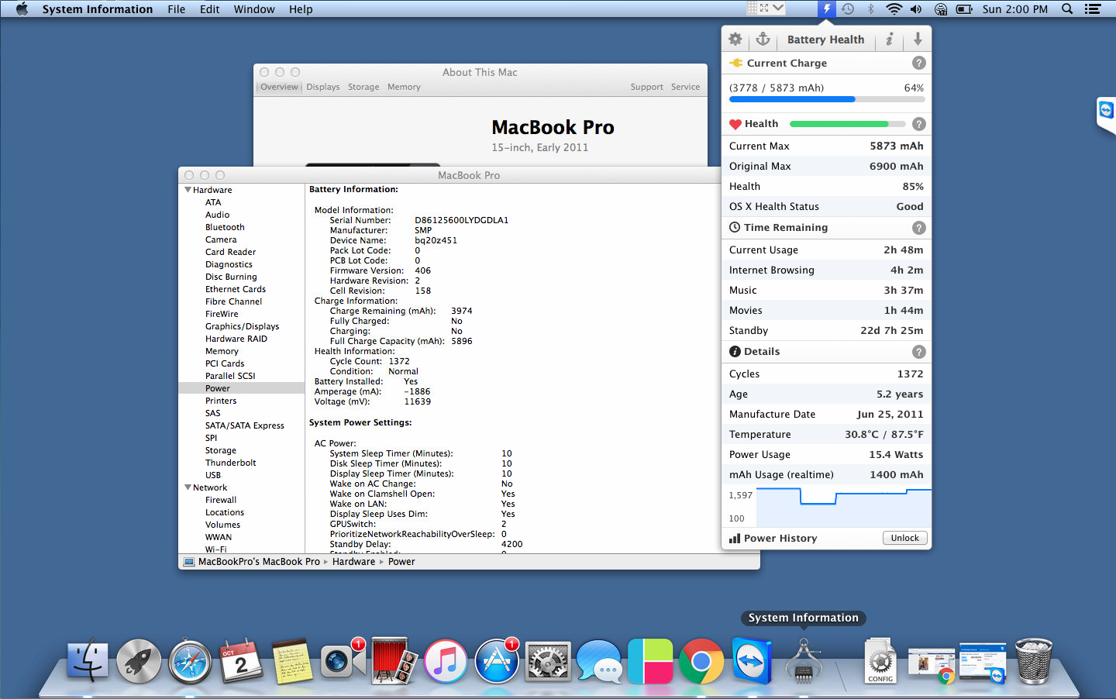The image size is (1116, 699).
Task: Click the down arrow icon in Battery Health
Action: [x=918, y=39]
